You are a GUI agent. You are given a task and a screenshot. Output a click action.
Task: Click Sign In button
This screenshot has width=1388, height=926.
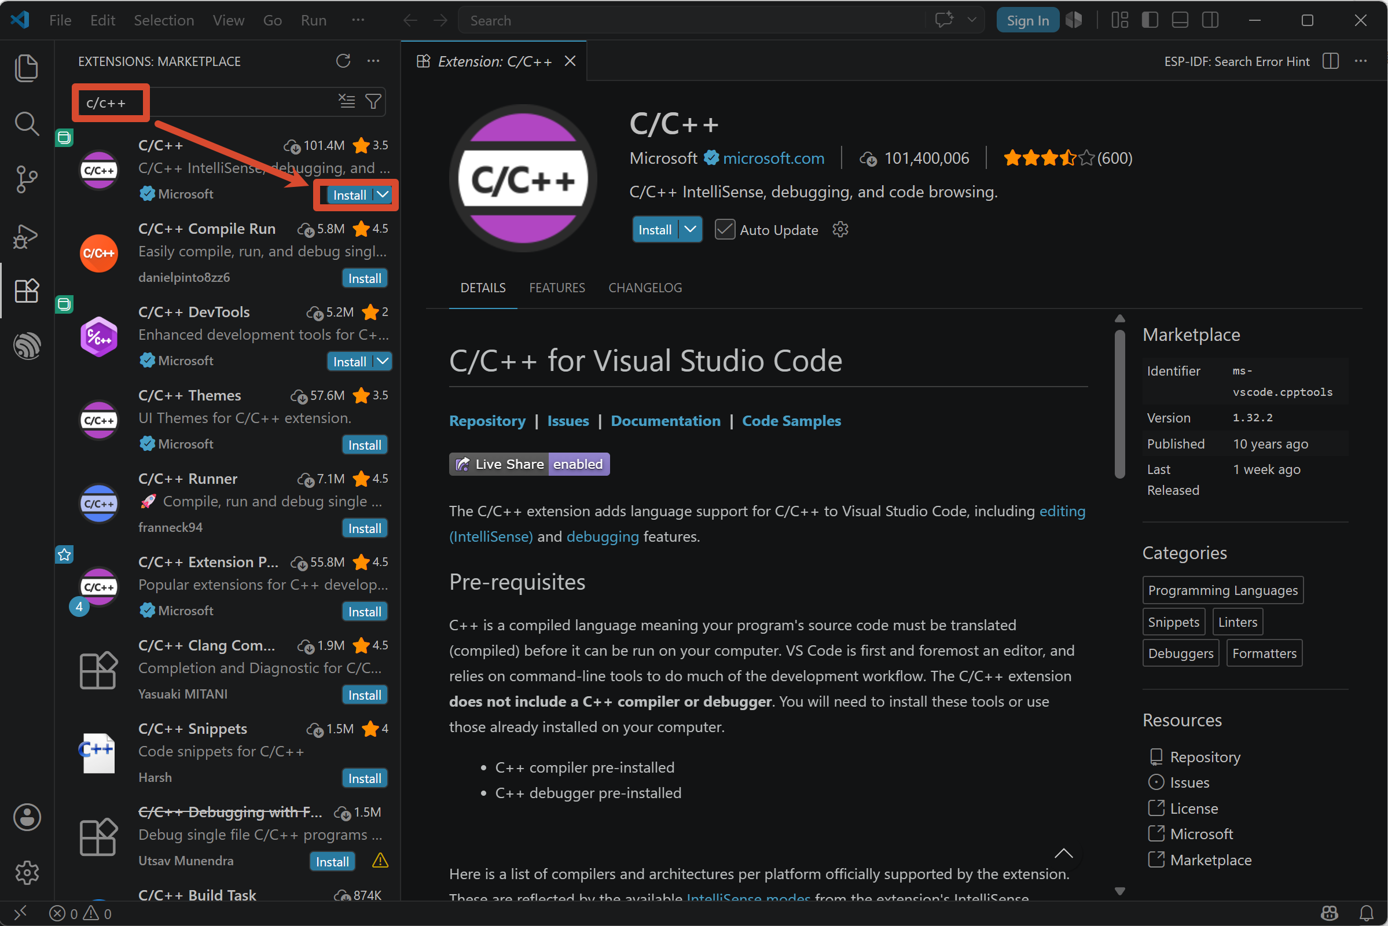pos(1028,20)
